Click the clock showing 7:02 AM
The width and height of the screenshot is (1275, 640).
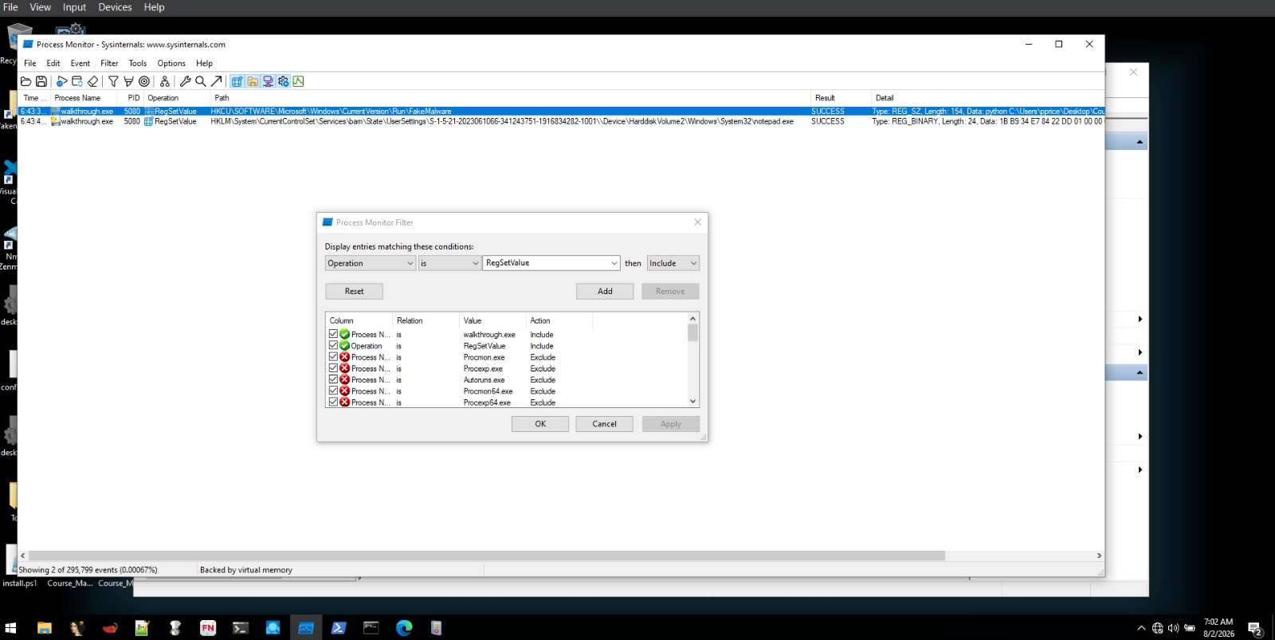point(1218,622)
